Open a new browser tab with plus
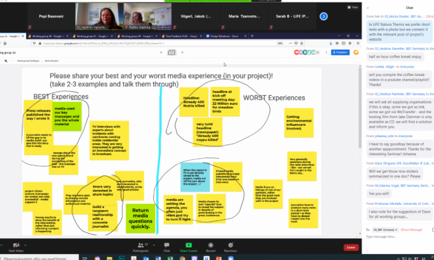The image size is (434, 260). click(x=252, y=36)
